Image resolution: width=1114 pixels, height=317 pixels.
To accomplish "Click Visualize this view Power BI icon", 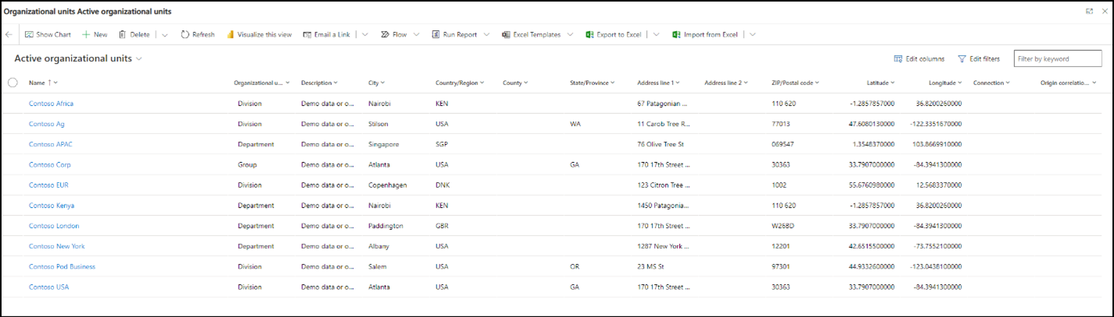I will pyautogui.click(x=230, y=34).
